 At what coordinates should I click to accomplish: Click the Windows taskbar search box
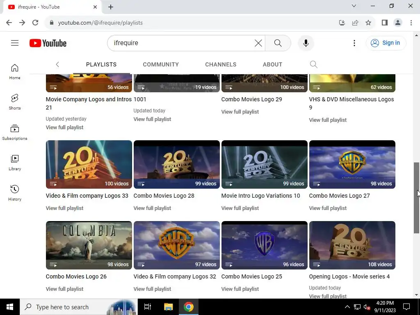pyautogui.click(x=79, y=307)
